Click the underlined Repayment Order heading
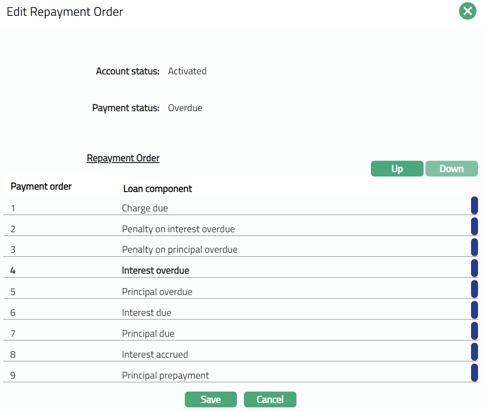 tap(123, 158)
